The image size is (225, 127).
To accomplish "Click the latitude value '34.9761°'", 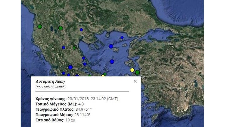I will (x=83, y=109).
